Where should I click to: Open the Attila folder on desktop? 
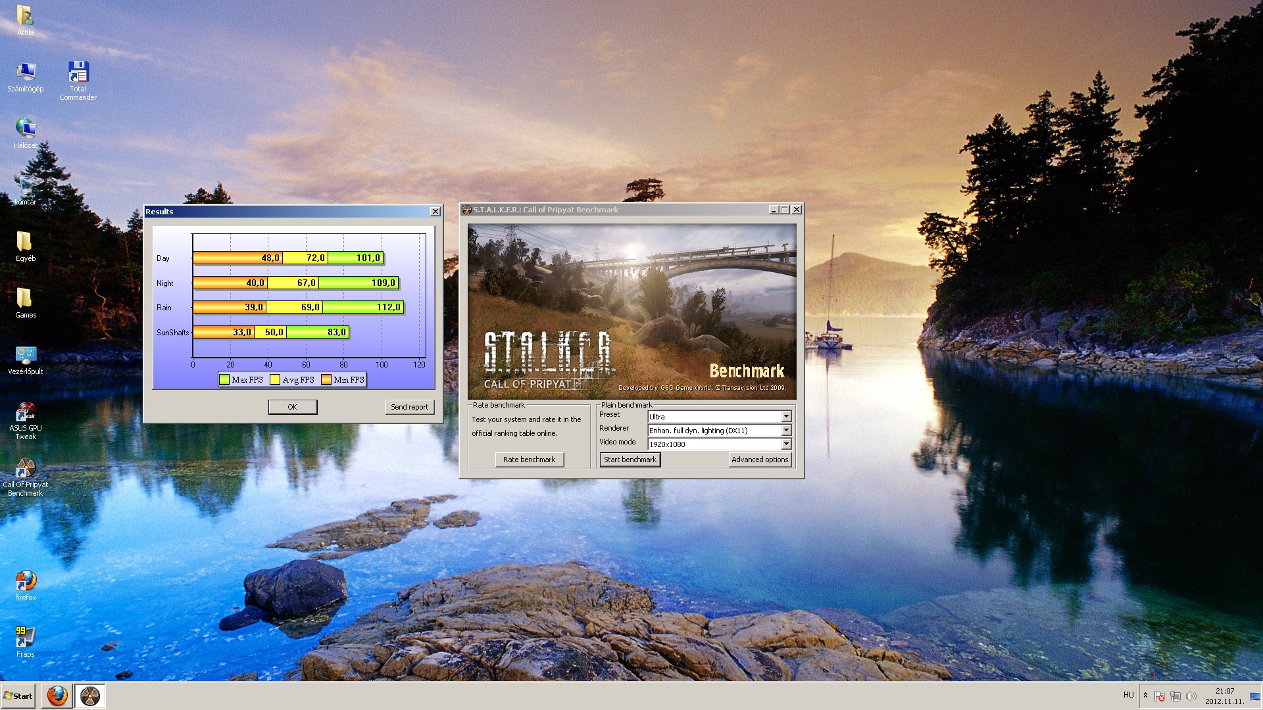coord(25,20)
